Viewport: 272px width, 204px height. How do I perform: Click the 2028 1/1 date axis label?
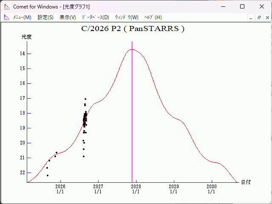pos(136,189)
